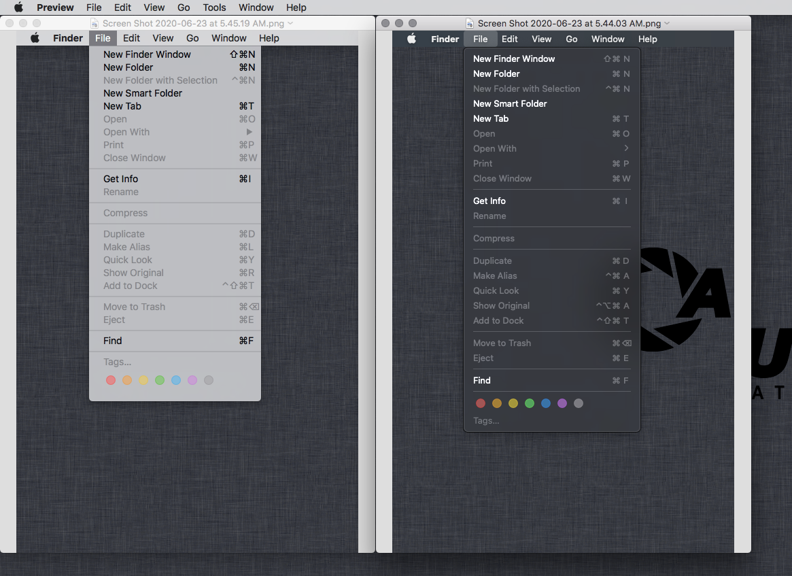This screenshot has width=792, height=576.
Task: Select red tag dot in dark menu
Action: coord(481,403)
